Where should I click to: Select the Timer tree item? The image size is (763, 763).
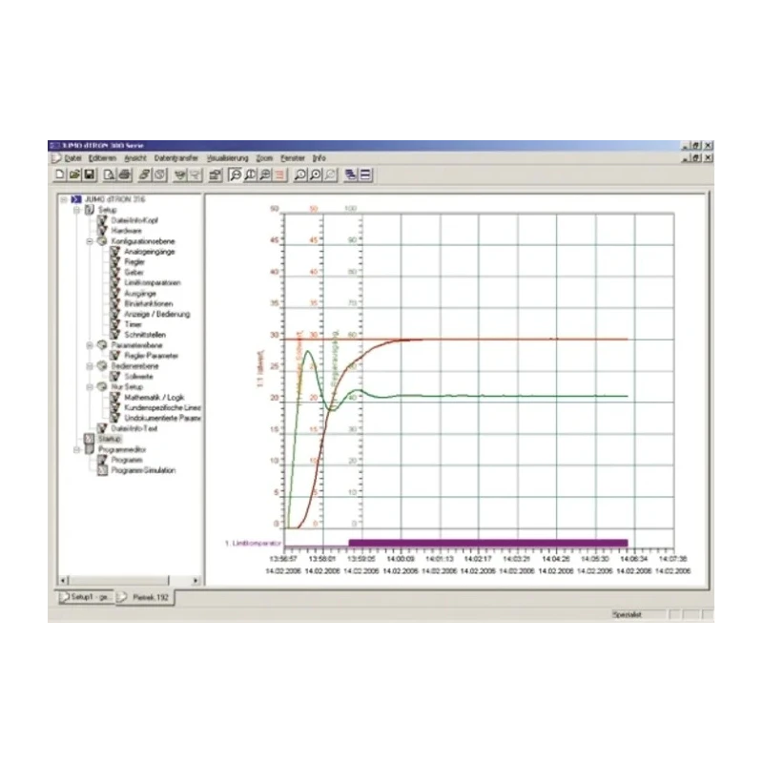pyautogui.click(x=133, y=324)
